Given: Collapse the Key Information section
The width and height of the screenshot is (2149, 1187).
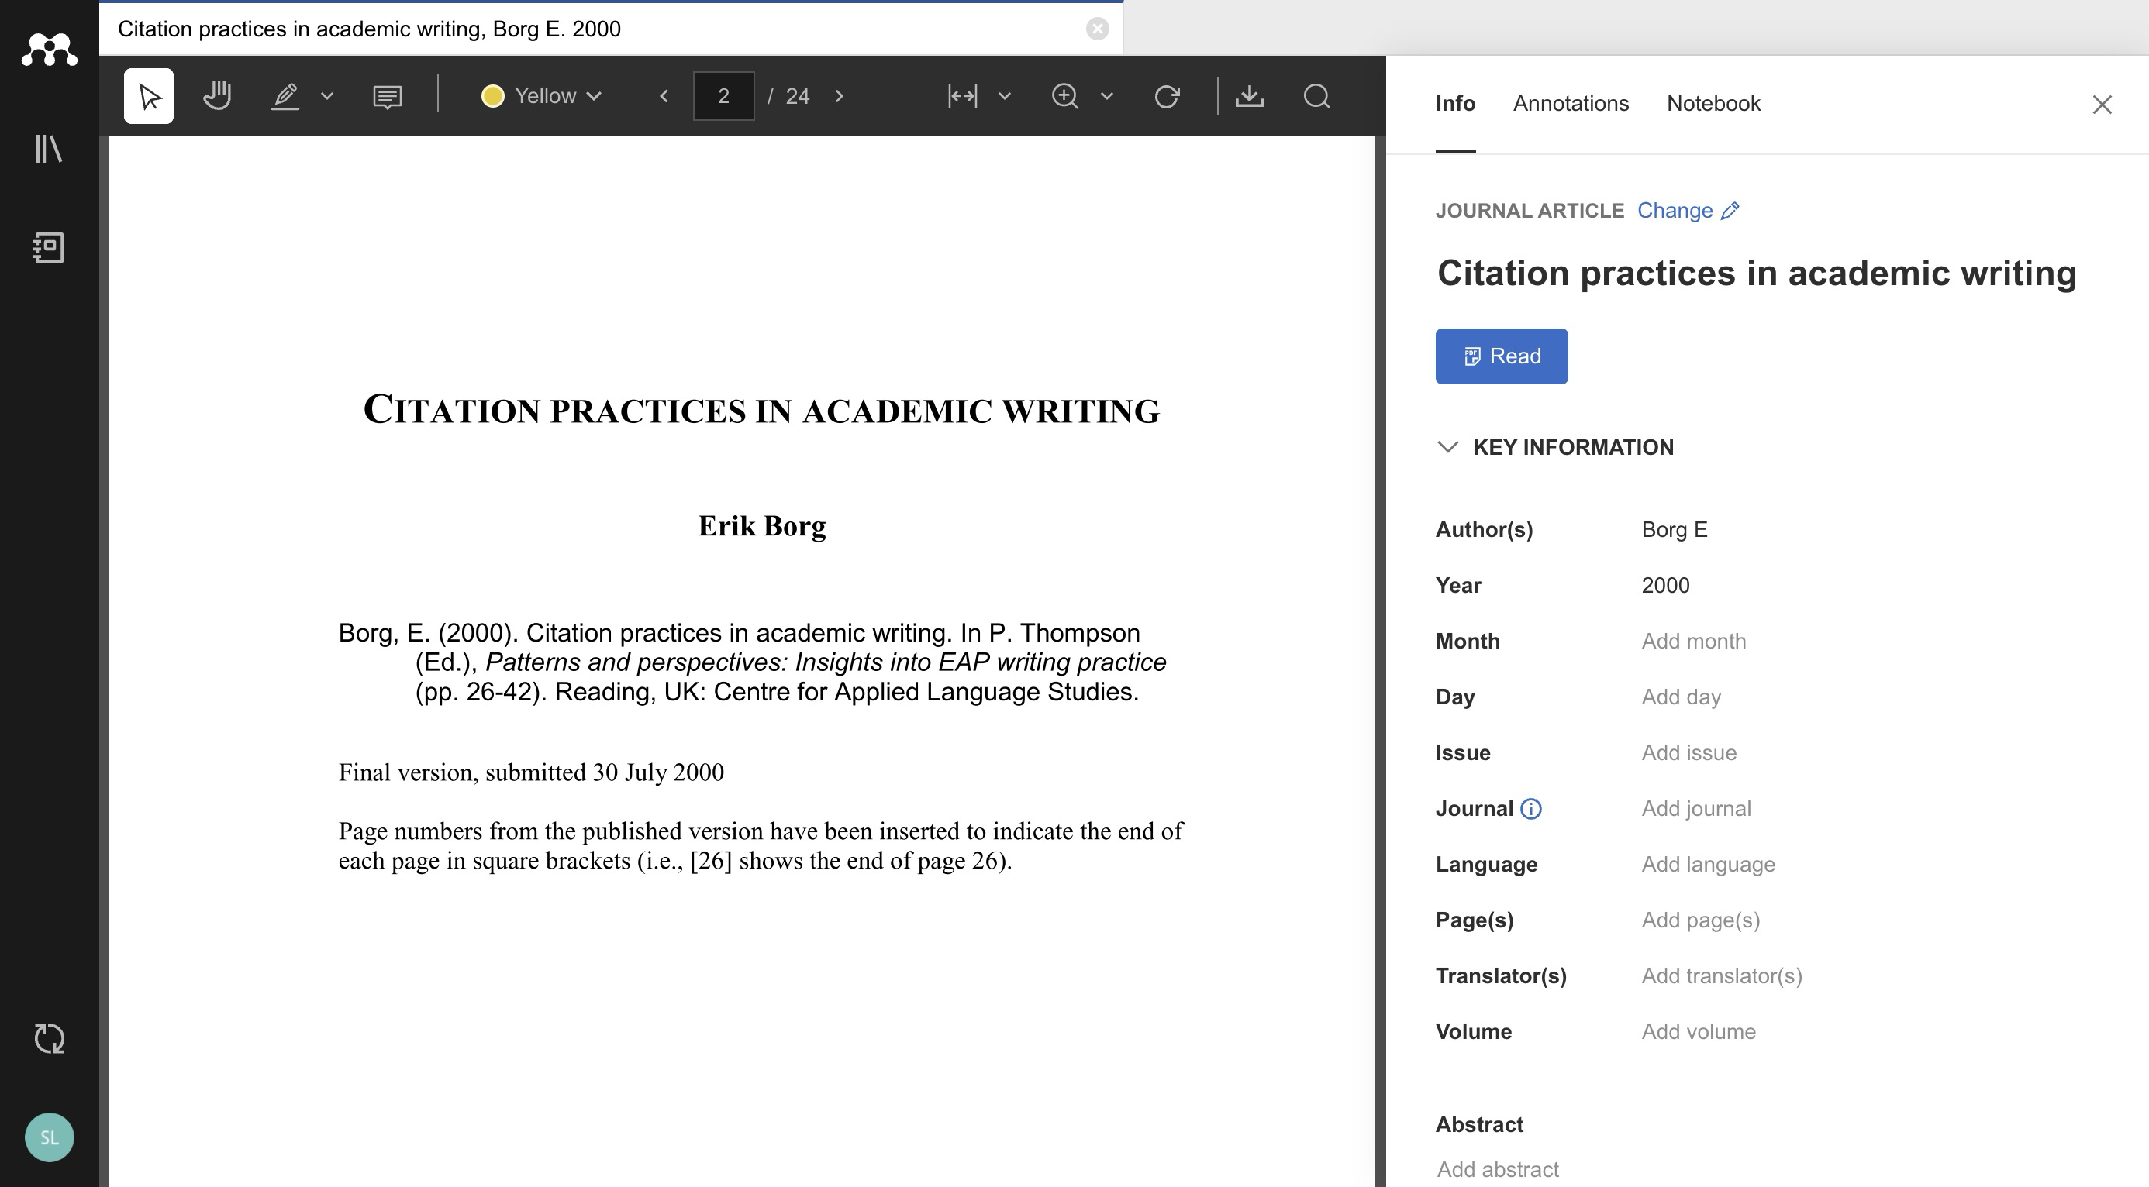Looking at the screenshot, I should pos(1448,448).
